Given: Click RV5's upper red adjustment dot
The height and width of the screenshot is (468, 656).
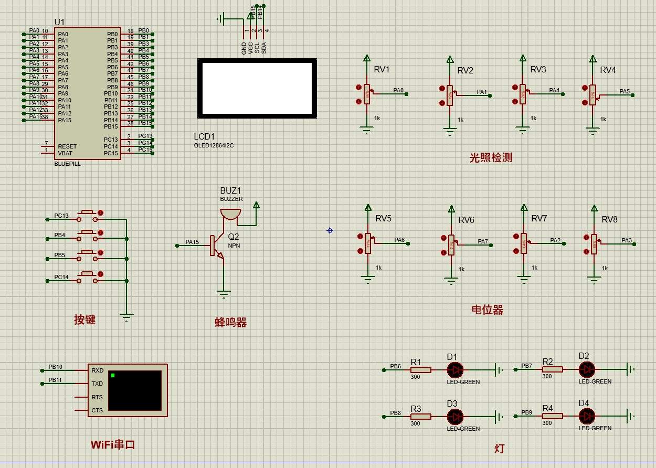Looking at the screenshot, I should coord(360,237).
